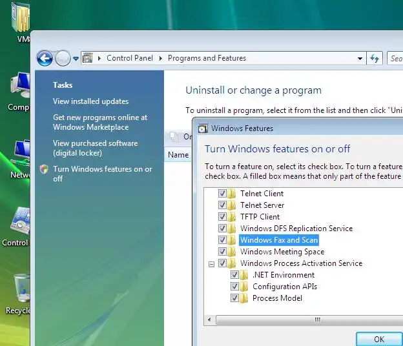Select the Telnet Server label
Screen dimensions: 403x346
tap(262, 205)
